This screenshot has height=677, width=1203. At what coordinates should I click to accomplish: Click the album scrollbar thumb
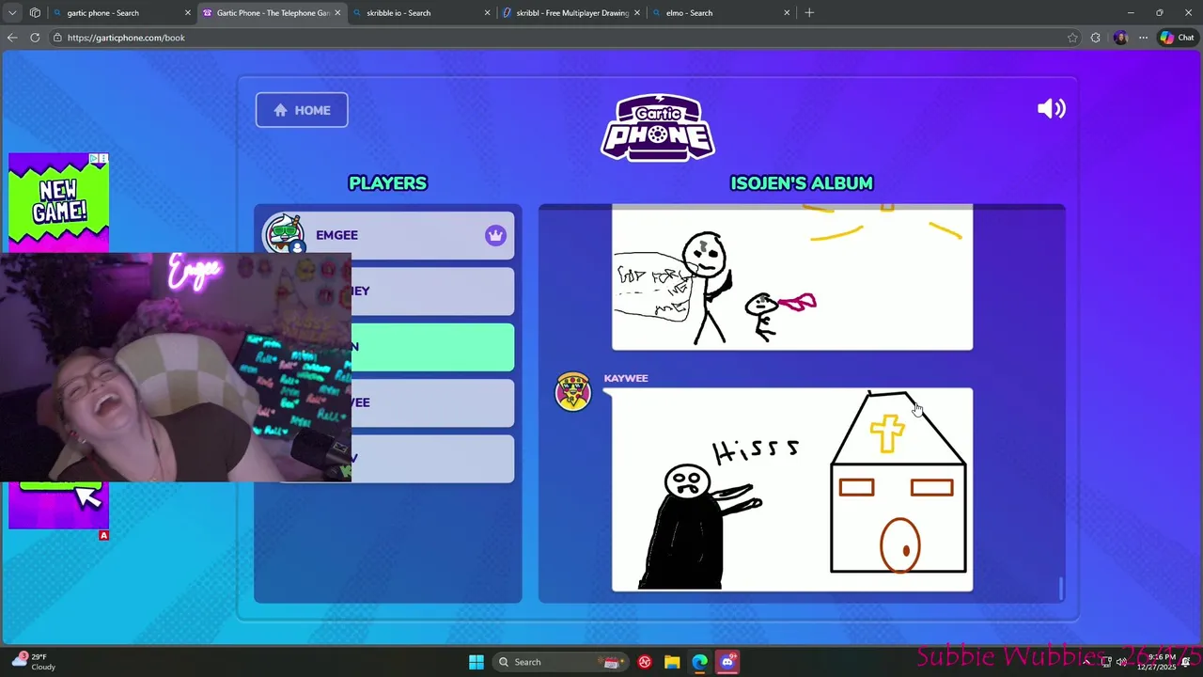(x=1061, y=588)
